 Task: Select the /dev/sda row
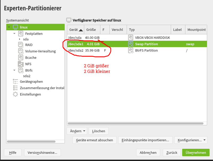(137, 38)
